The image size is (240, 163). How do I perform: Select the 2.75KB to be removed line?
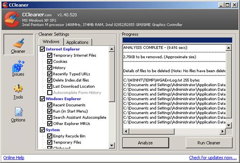coord(160,57)
